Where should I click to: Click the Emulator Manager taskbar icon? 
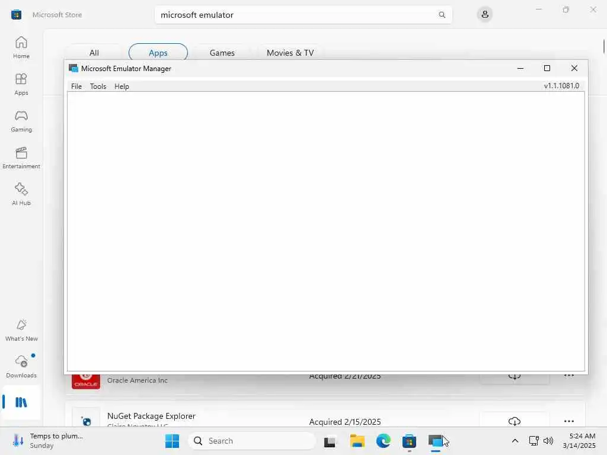436,441
